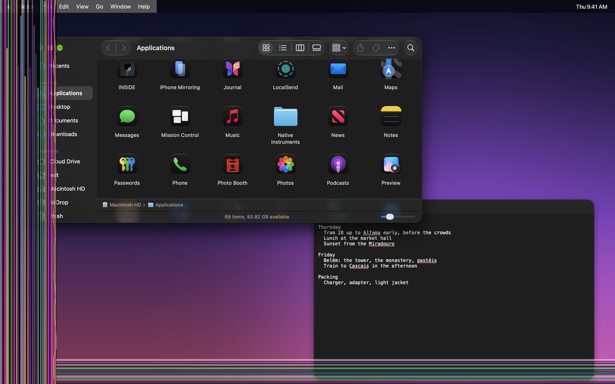This screenshot has width=615, height=384.
Task: Click the word 'Cascais' in text window
Action: [359, 266]
